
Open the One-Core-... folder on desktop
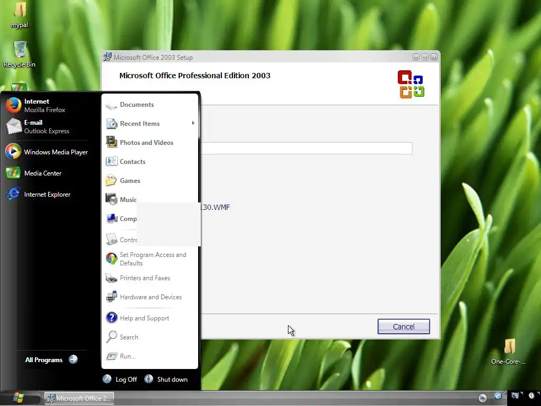click(x=509, y=352)
